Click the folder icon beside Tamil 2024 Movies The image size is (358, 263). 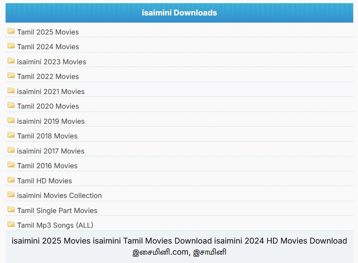[11, 46]
